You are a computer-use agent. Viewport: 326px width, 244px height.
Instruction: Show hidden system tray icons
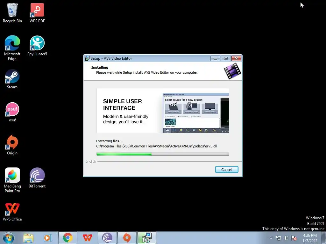coord(271,238)
